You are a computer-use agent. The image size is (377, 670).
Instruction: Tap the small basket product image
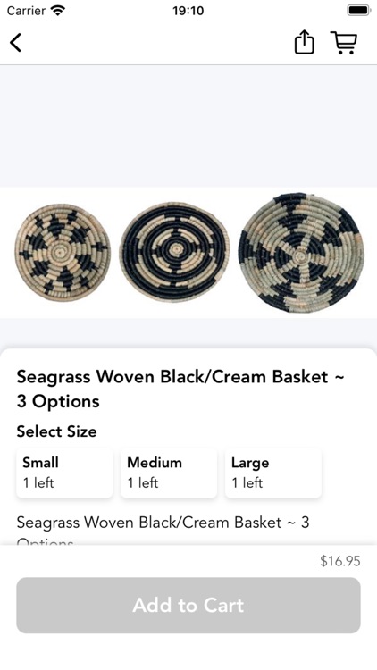[63, 253]
